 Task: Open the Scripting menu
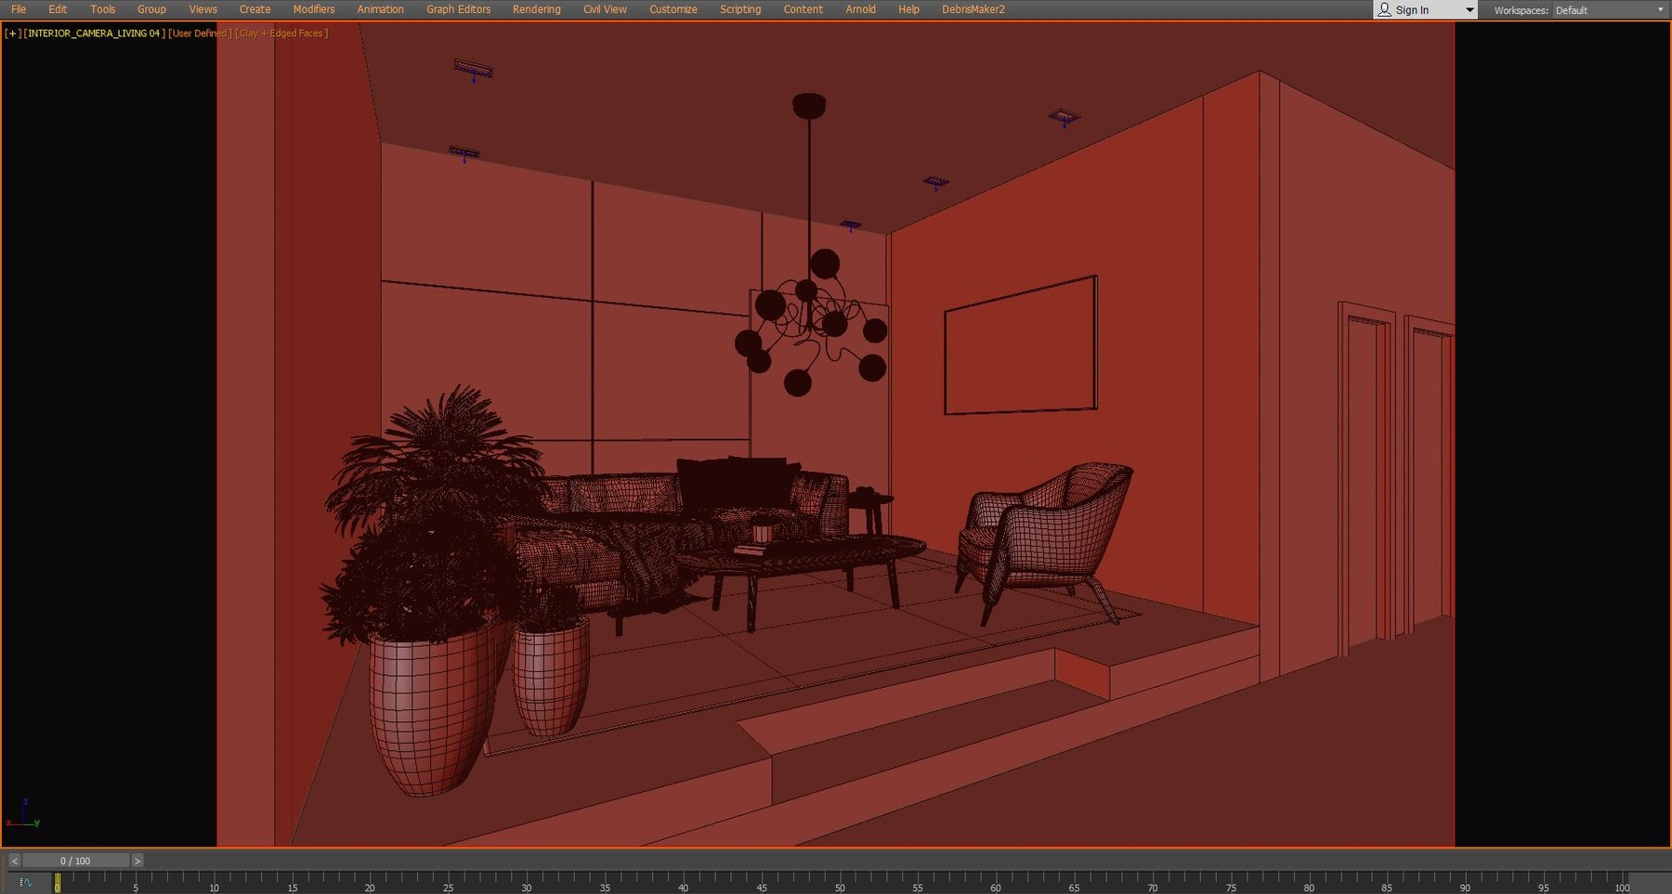(x=740, y=8)
